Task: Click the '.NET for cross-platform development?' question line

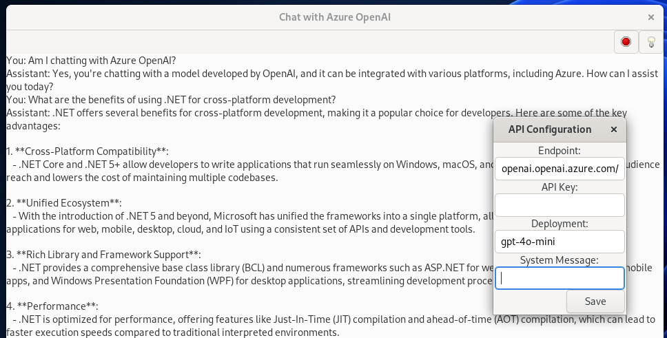Action: pos(171,100)
